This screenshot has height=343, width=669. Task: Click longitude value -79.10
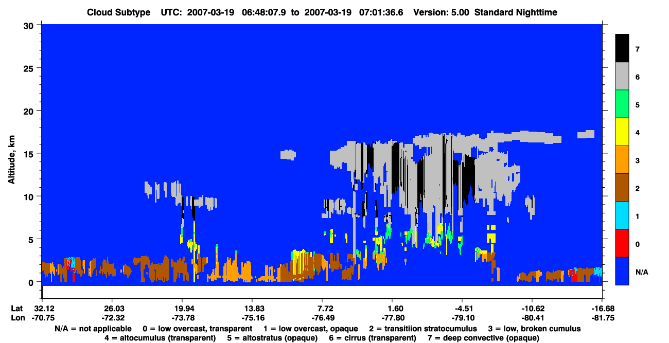point(462,318)
